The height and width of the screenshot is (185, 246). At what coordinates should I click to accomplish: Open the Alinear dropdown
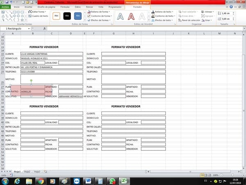[x=207, y=12]
